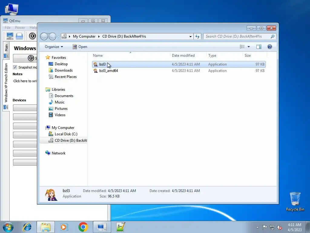310x233 pixels.
Task: Open the File menu in QtEmu
Action: pos(8,28)
